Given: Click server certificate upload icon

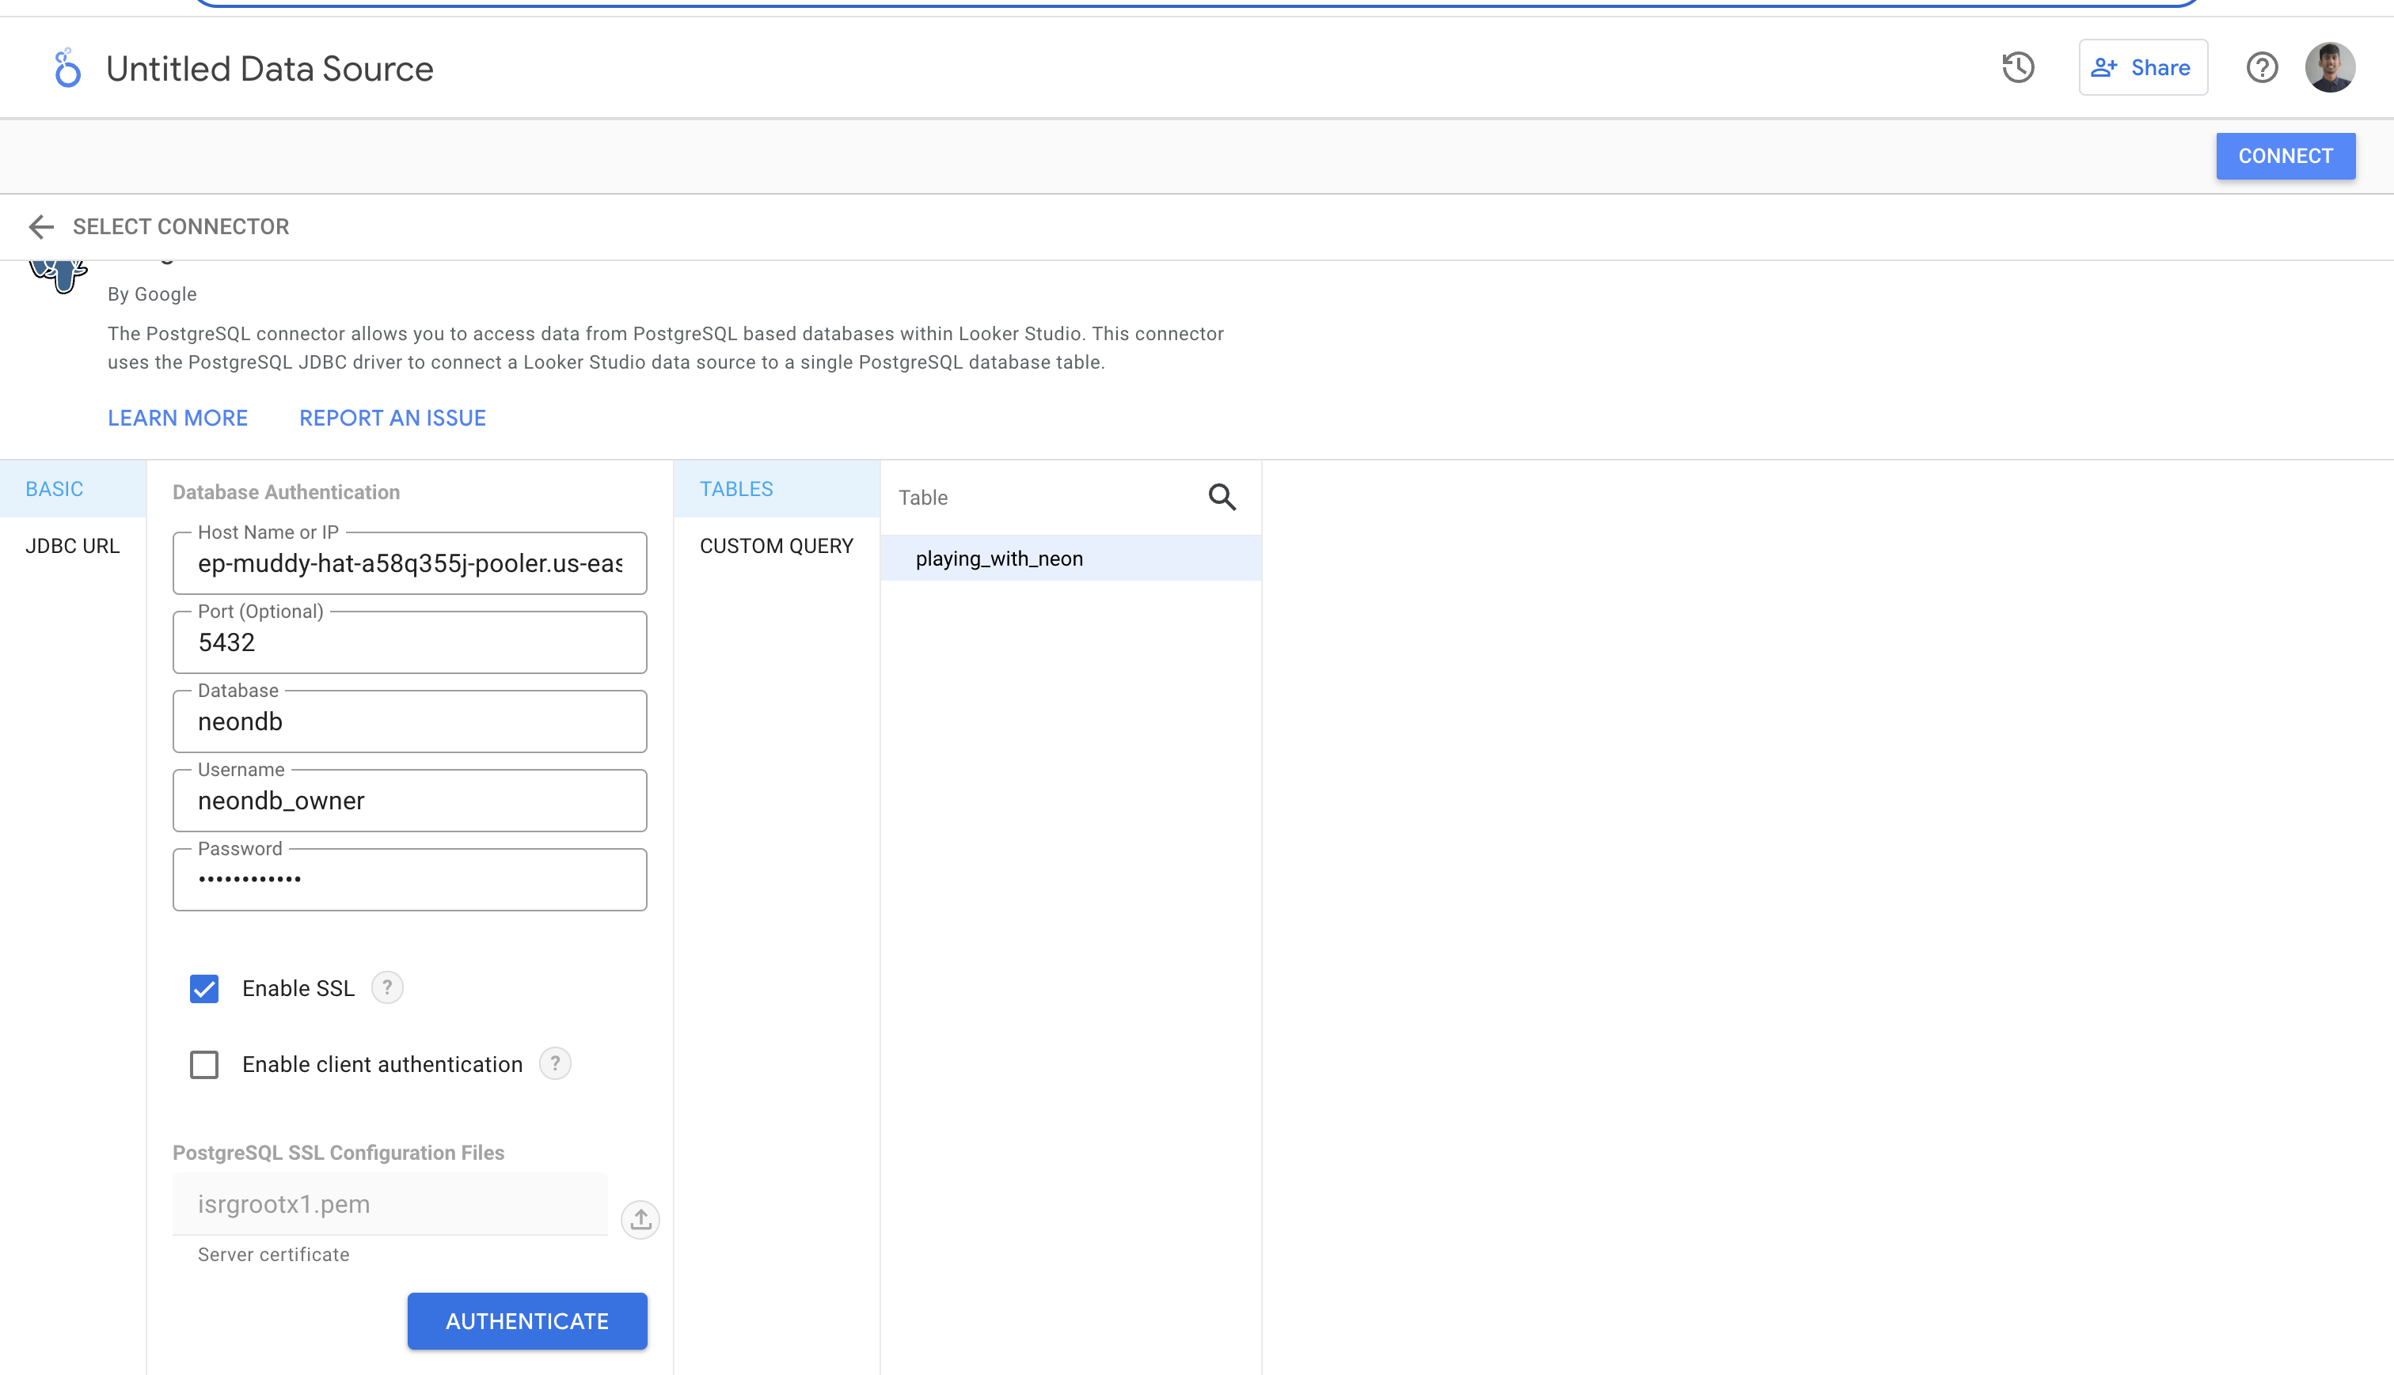Looking at the screenshot, I should [x=640, y=1219].
